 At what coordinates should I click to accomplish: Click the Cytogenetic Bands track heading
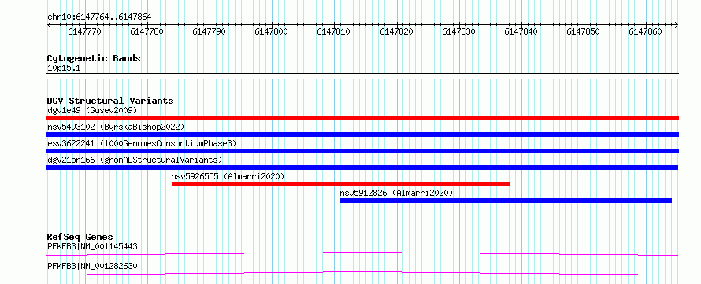pyautogui.click(x=94, y=58)
